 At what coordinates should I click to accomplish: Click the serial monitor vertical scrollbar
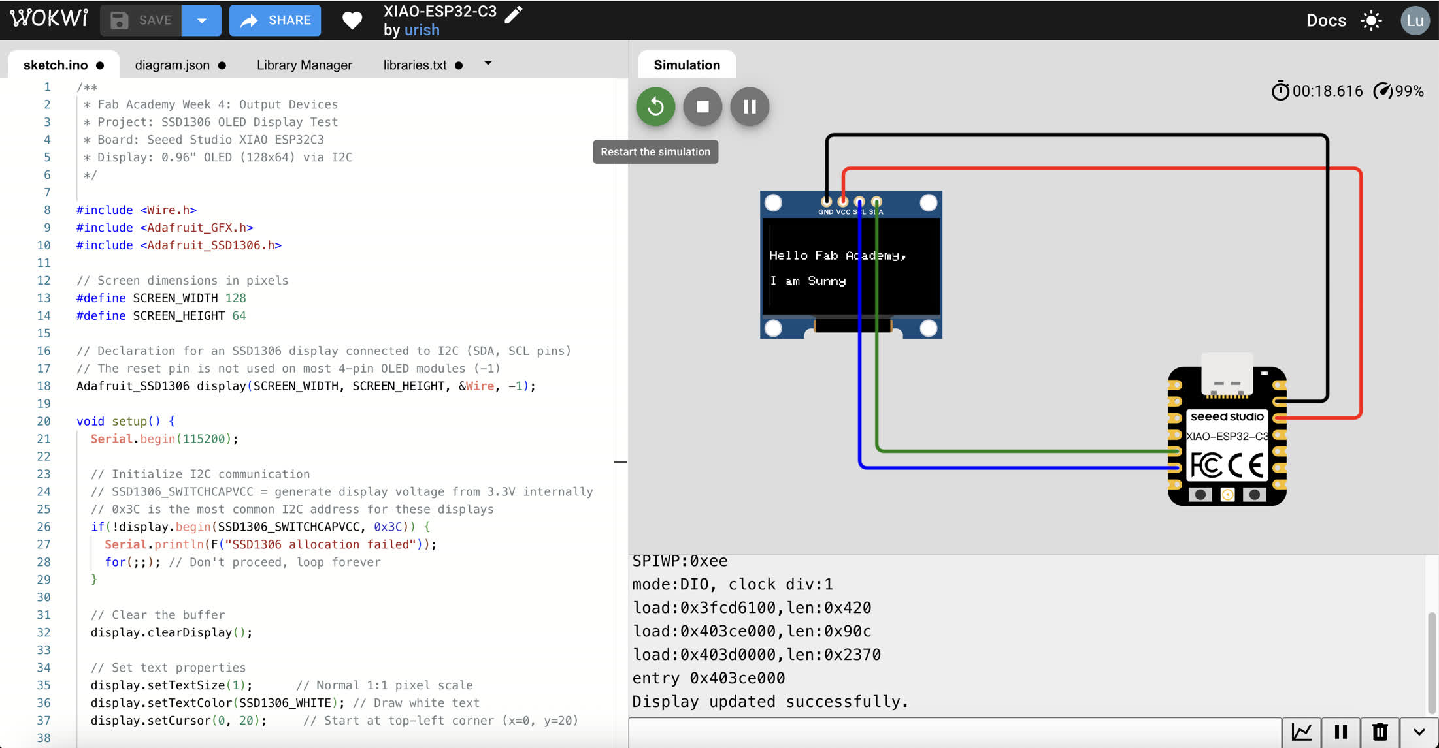pos(1431,662)
